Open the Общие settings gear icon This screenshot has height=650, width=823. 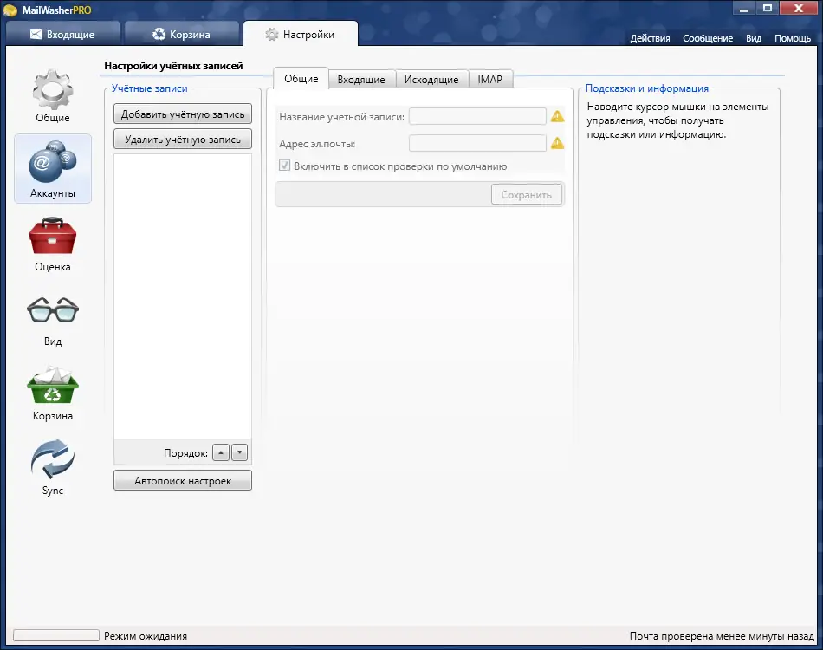click(x=53, y=91)
